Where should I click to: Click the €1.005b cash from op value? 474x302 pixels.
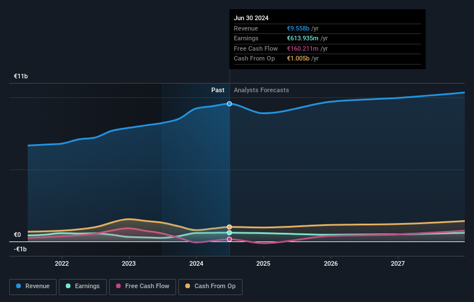pos(298,59)
